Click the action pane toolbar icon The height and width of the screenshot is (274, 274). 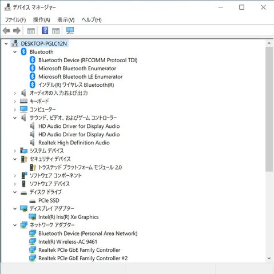click(56, 31)
